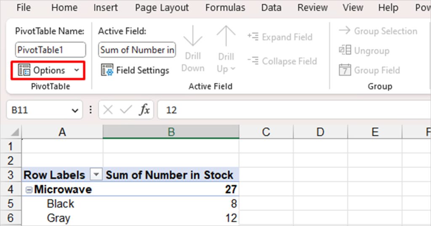Open Insert Function fx icon

[x=145, y=110]
